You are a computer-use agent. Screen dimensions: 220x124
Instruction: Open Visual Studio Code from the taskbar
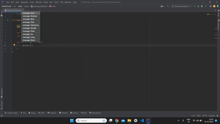[x=142, y=121]
